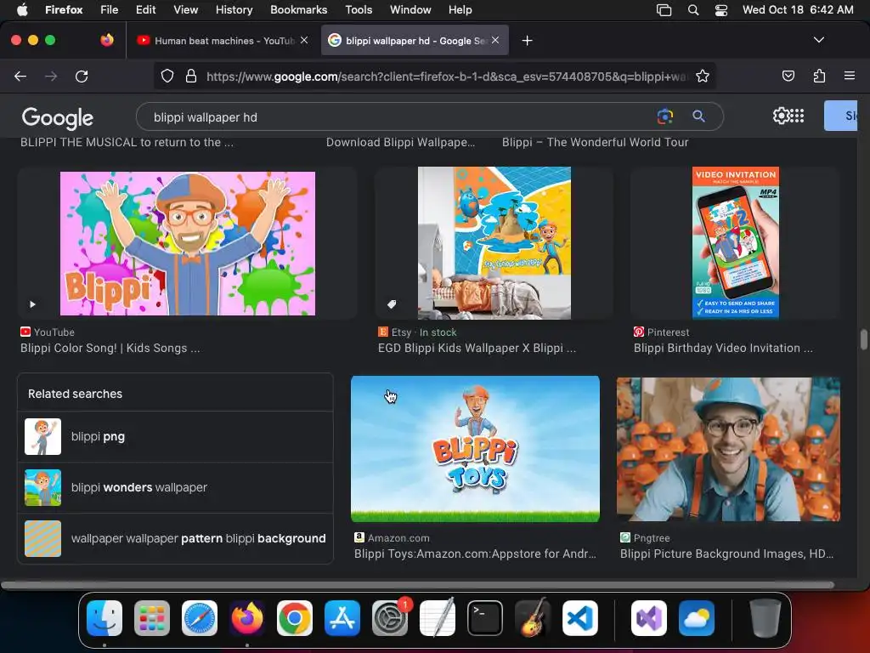Screen dimensions: 870x653
Task: Open Google quick settings gear
Action: tap(780, 116)
